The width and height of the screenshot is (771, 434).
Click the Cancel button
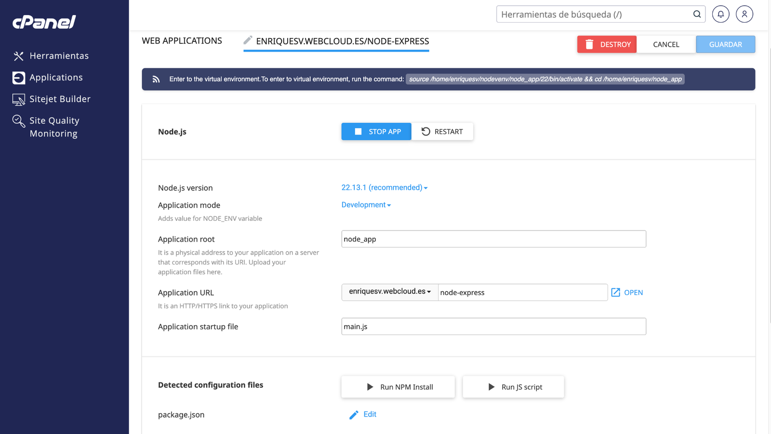pyautogui.click(x=666, y=44)
